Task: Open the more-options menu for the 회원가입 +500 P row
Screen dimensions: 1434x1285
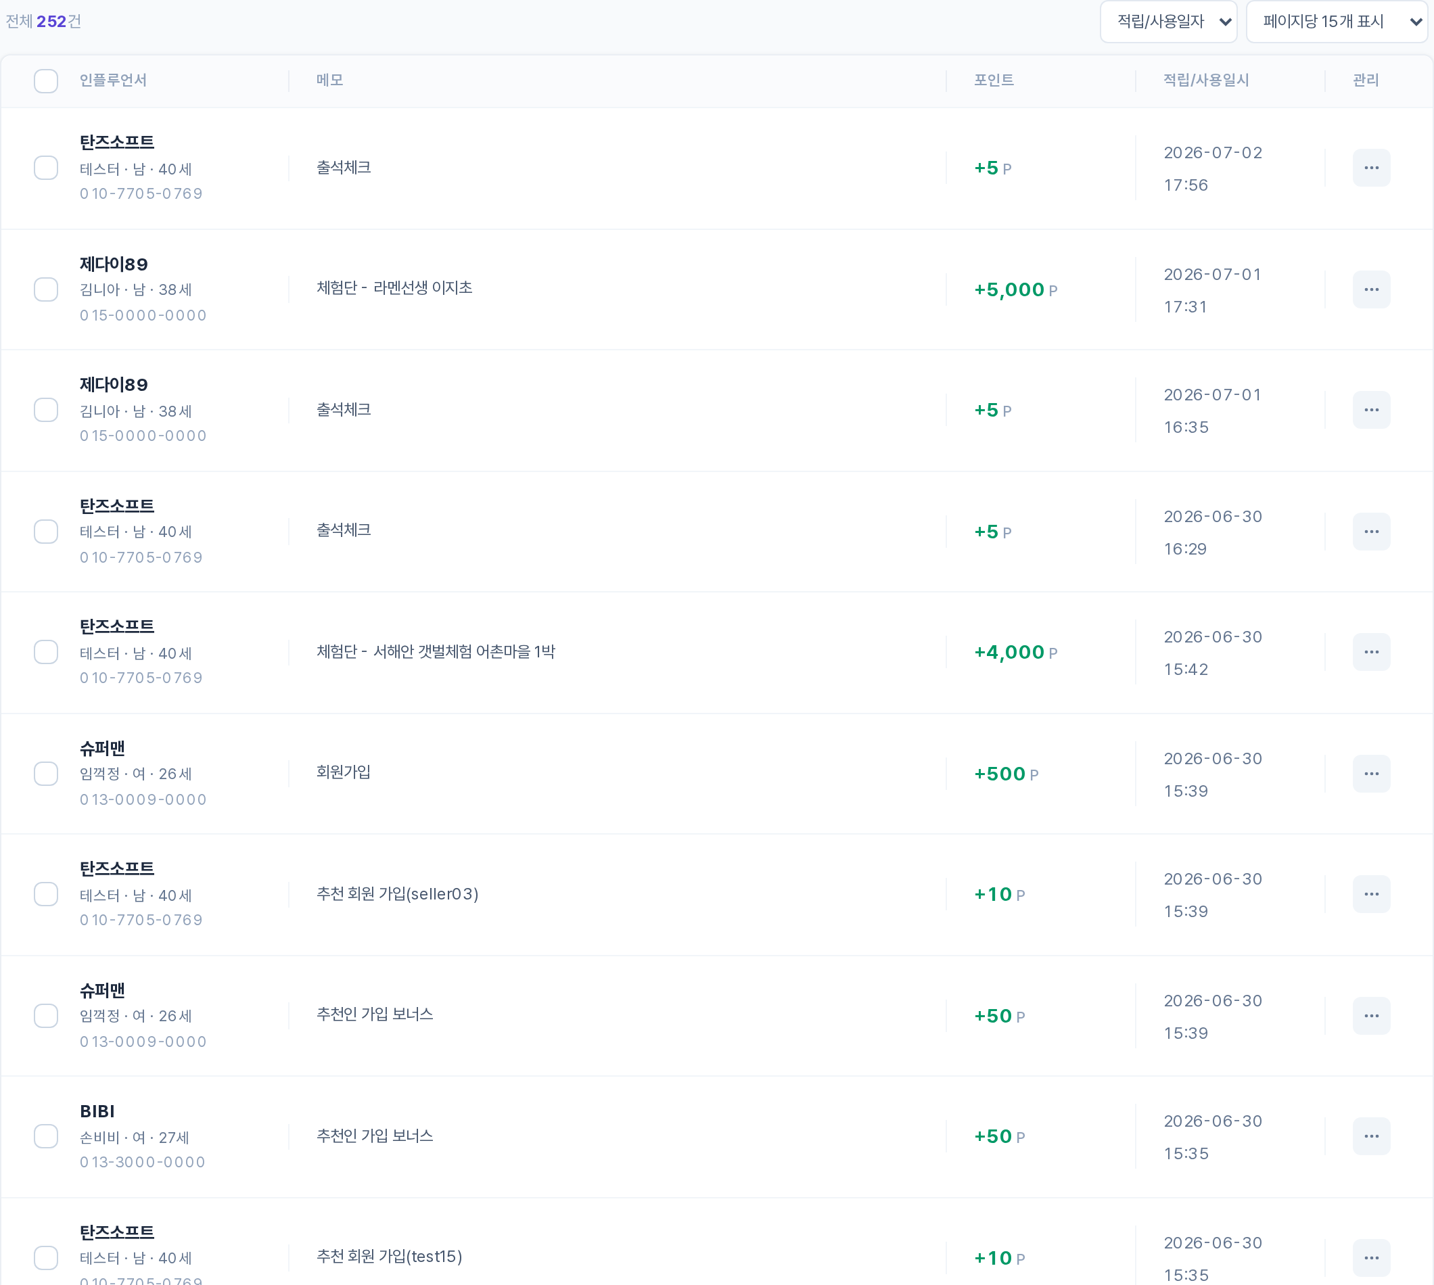Action: pyautogui.click(x=1370, y=774)
